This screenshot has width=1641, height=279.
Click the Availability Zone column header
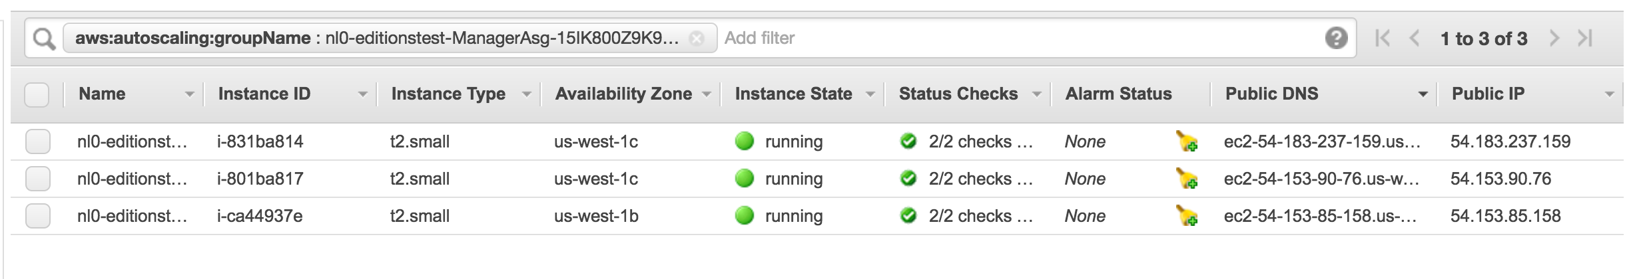click(623, 94)
